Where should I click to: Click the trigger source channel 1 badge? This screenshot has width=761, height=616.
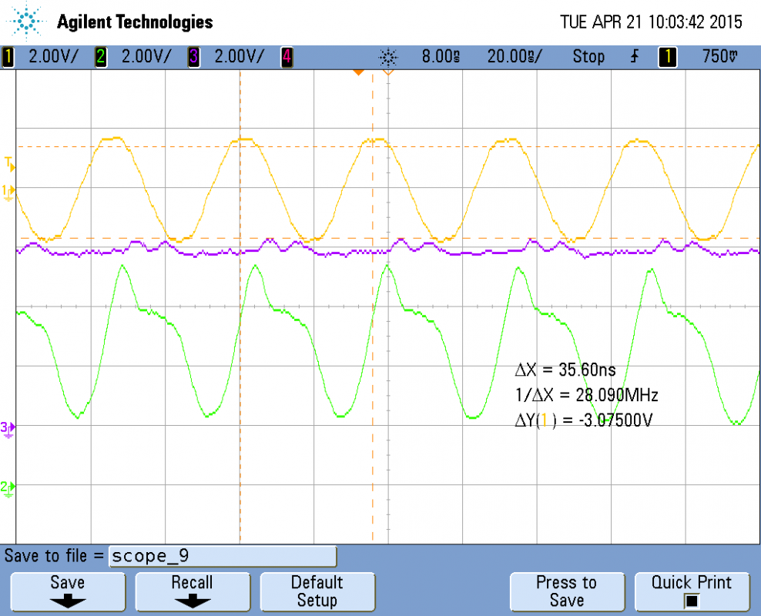click(x=667, y=57)
